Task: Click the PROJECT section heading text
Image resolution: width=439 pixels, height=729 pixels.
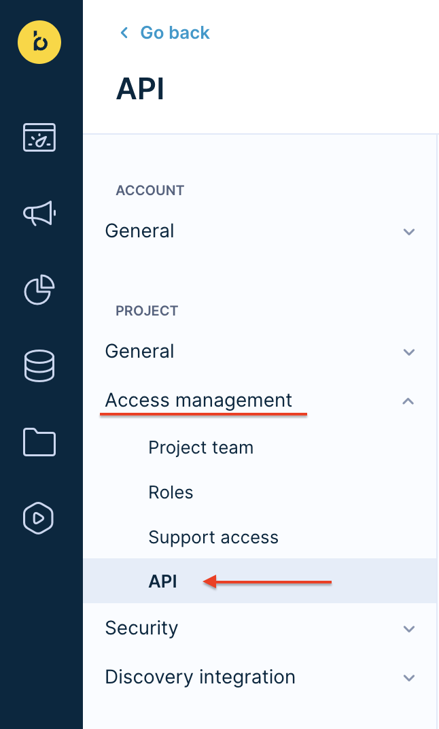Action: [147, 311]
